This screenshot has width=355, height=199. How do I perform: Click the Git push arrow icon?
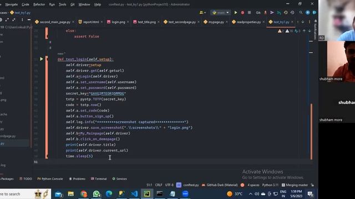point(272,13)
